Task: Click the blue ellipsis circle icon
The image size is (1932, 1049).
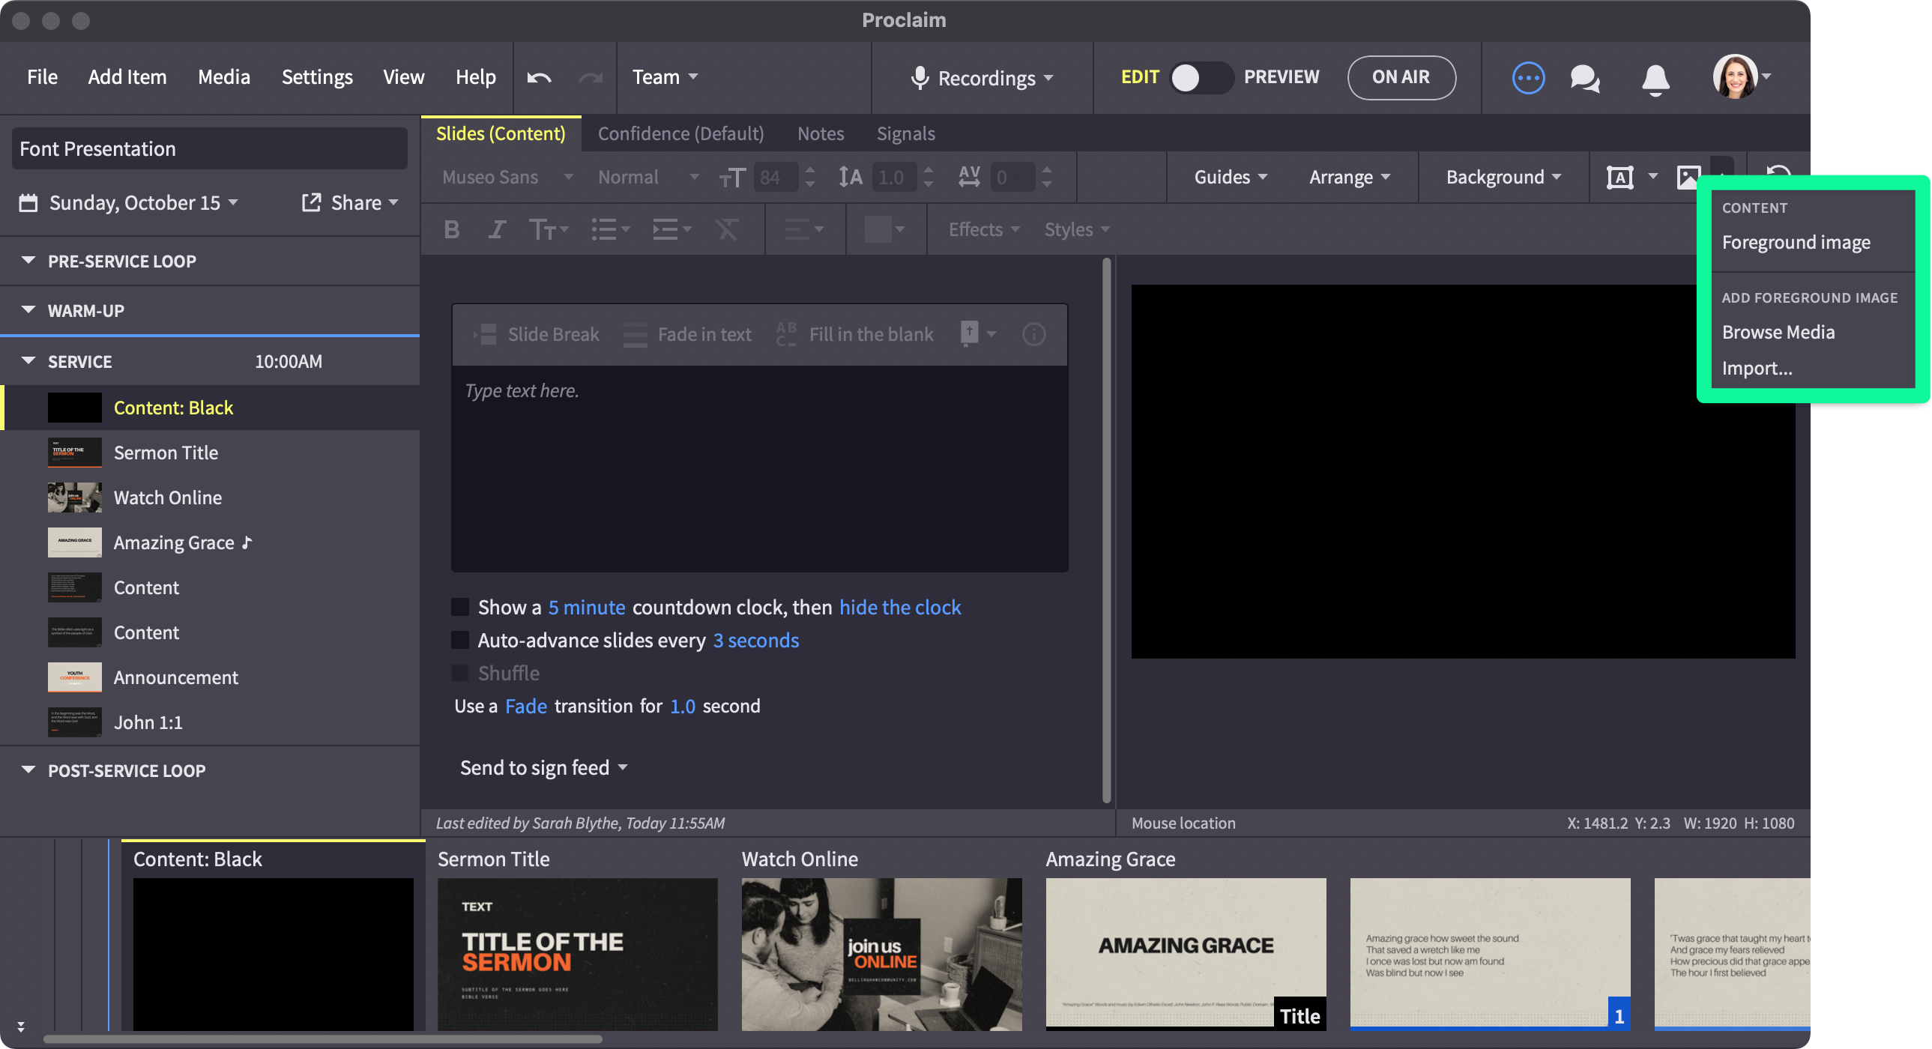Action: point(1528,78)
